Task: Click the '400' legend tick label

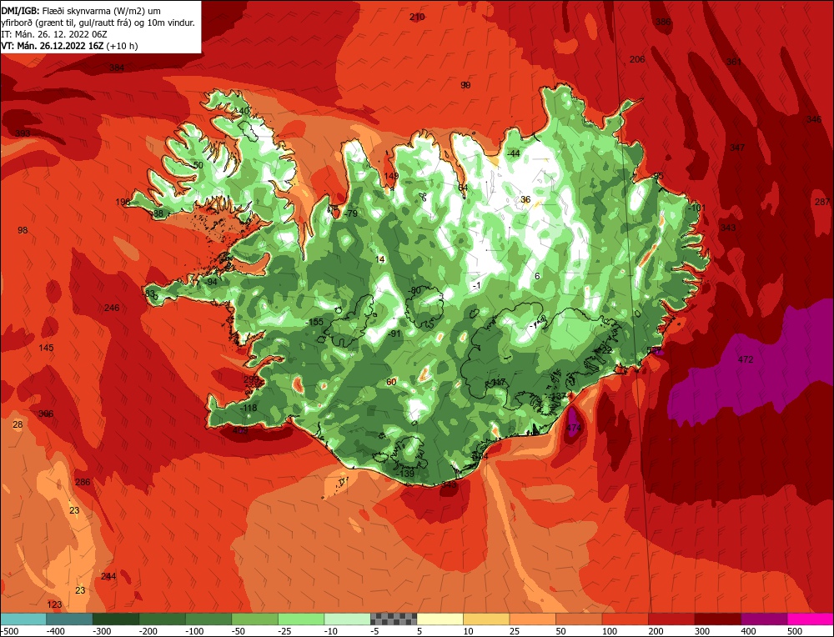Action: coord(748,631)
